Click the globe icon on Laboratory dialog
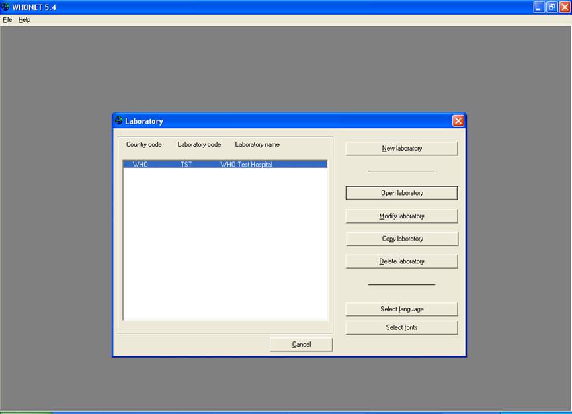This screenshot has height=414, width=572. tap(120, 121)
